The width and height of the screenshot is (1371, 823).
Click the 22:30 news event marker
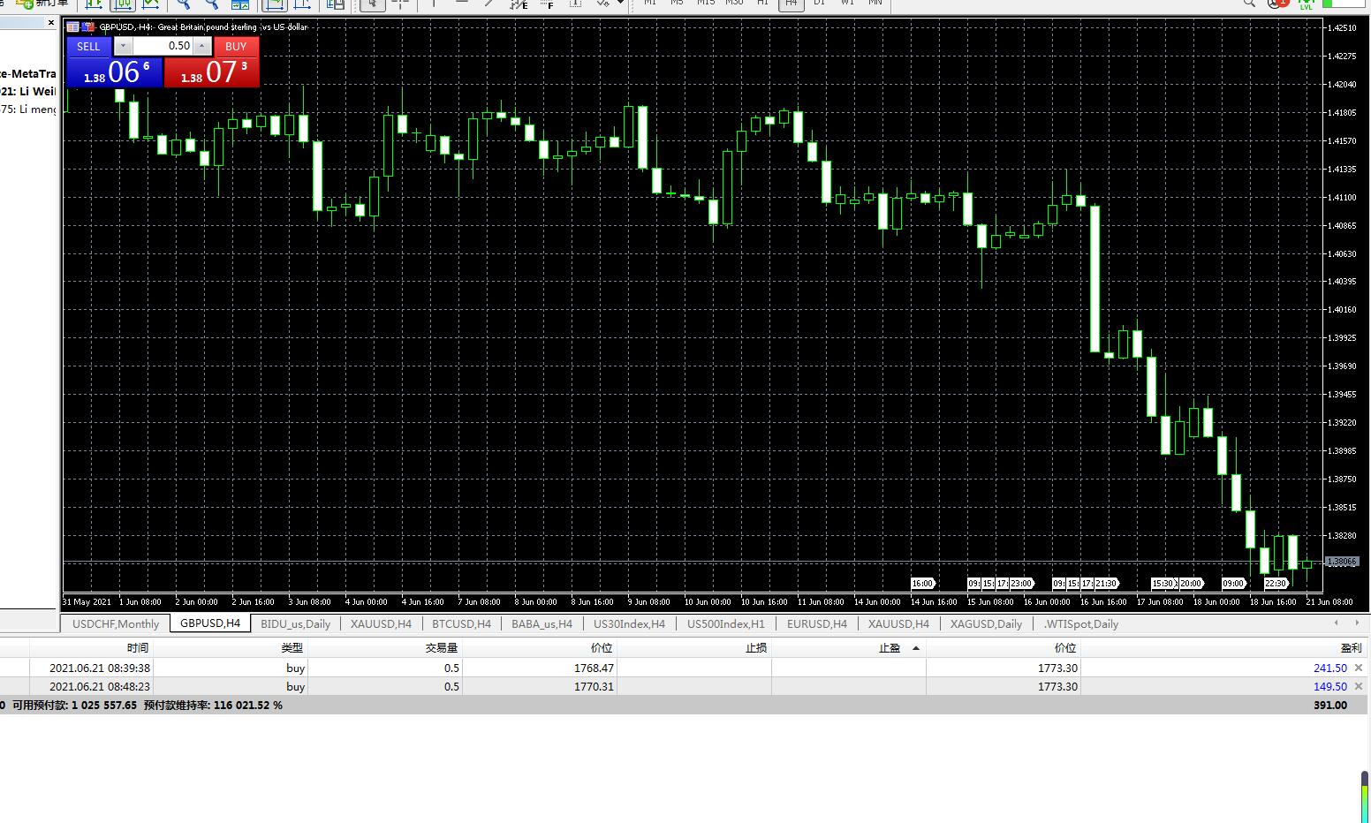click(1276, 584)
